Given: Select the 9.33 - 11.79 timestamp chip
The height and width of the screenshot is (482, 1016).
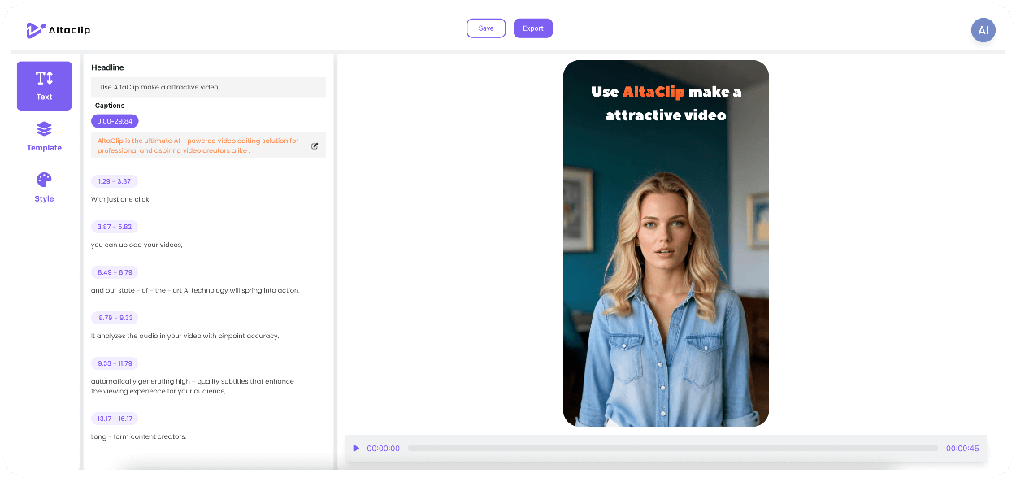Looking at the screenshot, I should click(115, 363).
